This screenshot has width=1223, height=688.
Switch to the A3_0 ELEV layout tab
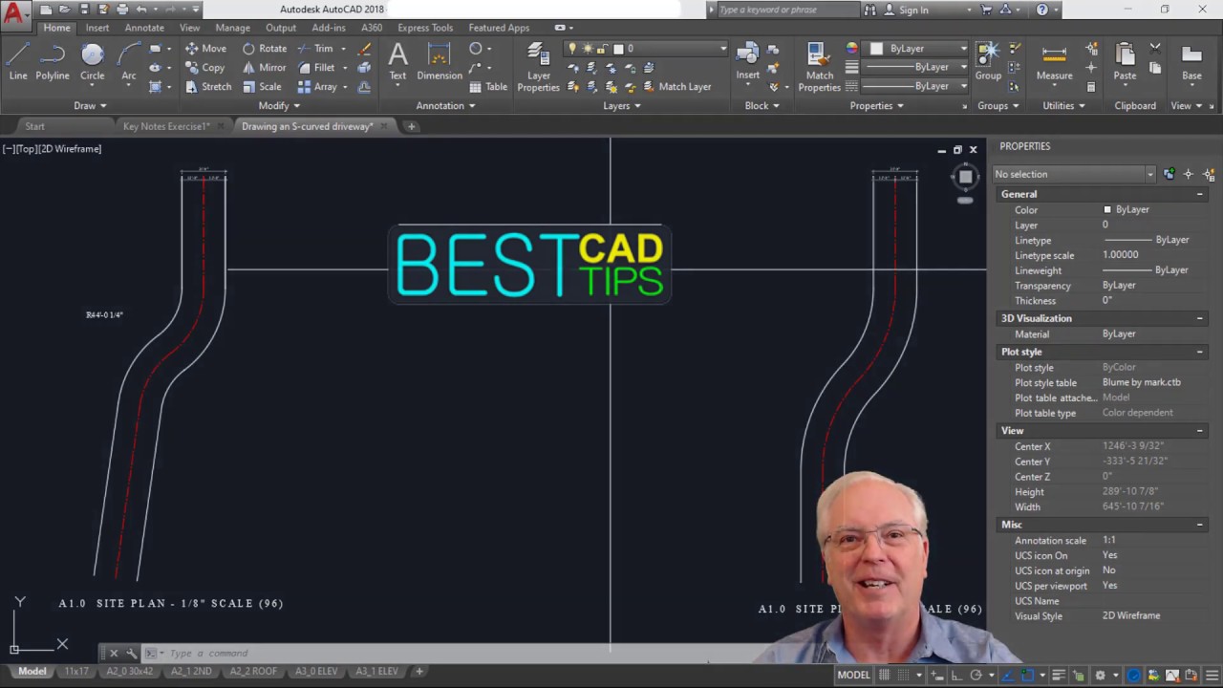pyautogui.click(x=316, y=672)
